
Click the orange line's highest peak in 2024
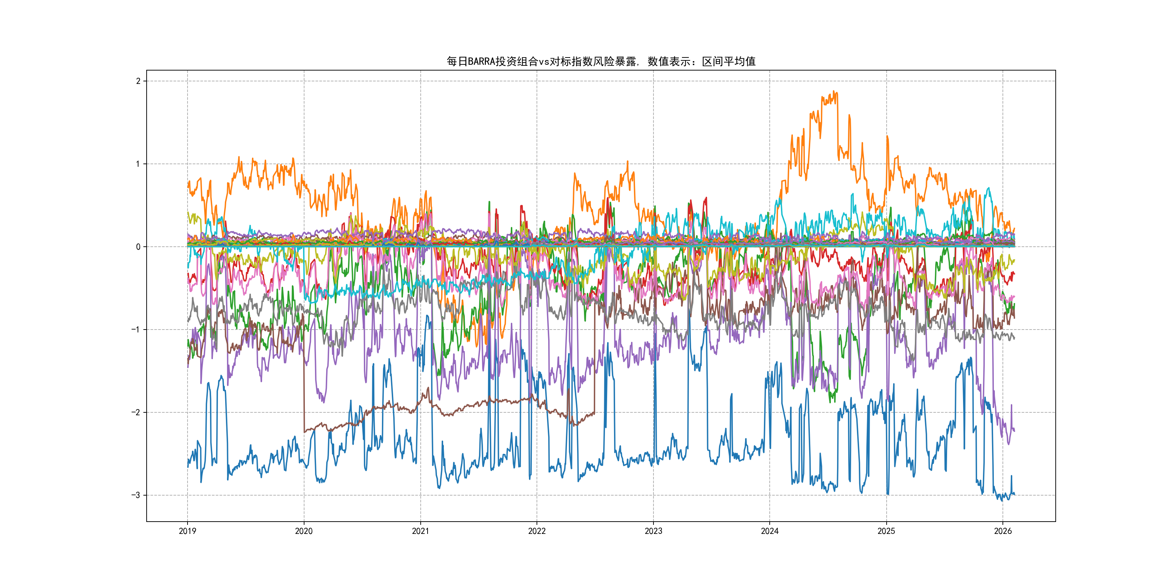point(834,92)
